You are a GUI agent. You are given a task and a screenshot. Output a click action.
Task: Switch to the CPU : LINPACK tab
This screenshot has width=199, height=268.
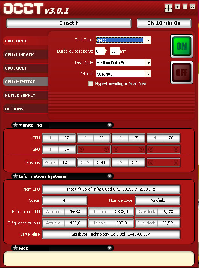(x=25, y=55)
